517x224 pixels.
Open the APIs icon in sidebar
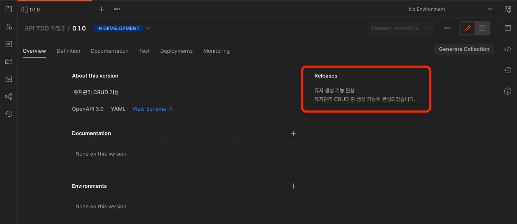(x=9, y=27)
